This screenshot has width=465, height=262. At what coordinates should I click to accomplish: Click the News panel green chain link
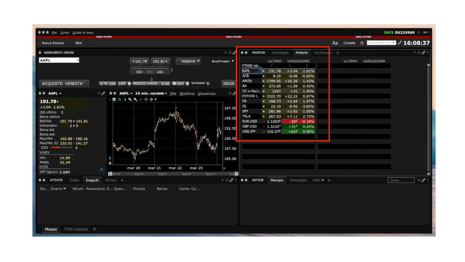point(423,180)
